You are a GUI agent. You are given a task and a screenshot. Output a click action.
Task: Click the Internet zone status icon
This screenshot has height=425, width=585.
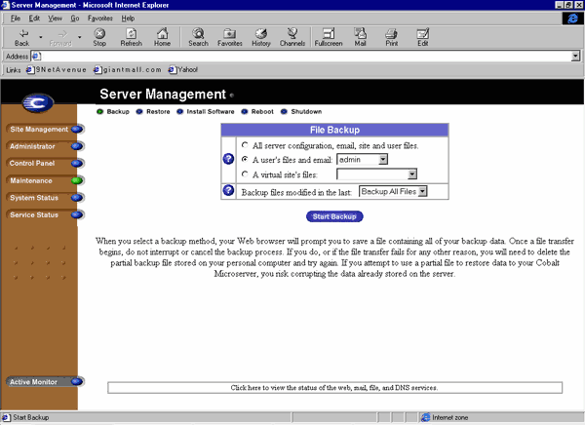[x=426, y=417]
